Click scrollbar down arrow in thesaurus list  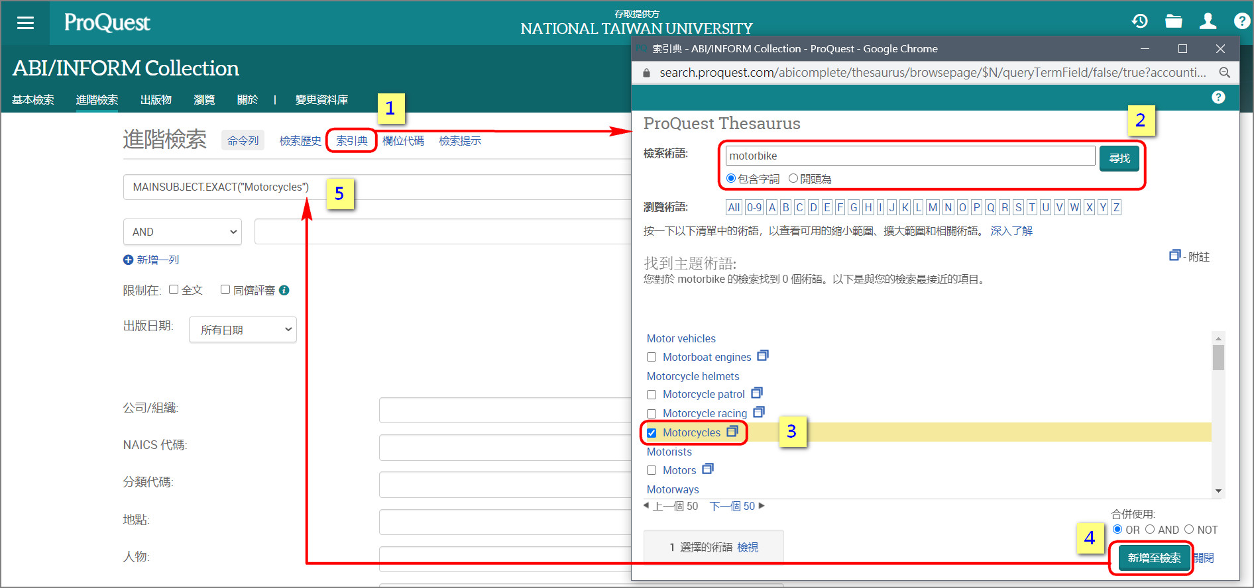pyautogui.click(x=1218, y=491)
